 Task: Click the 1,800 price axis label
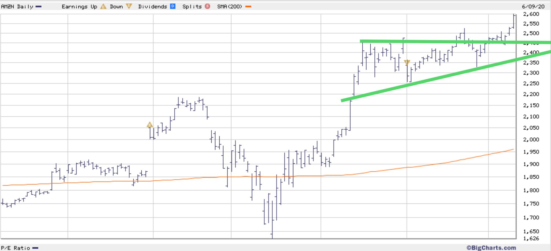531,190
